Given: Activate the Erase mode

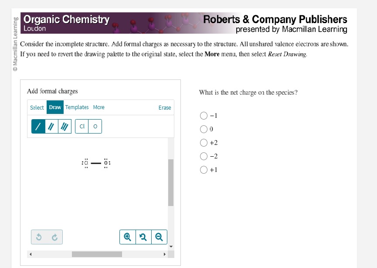Looking at the screenshot, I should [x=164, y=107].
